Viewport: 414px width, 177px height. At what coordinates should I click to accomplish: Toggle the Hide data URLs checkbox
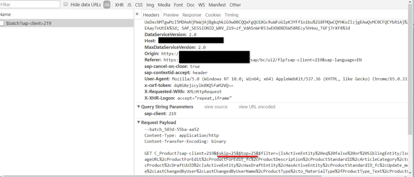pyautogui.click(x=66, y=4)
